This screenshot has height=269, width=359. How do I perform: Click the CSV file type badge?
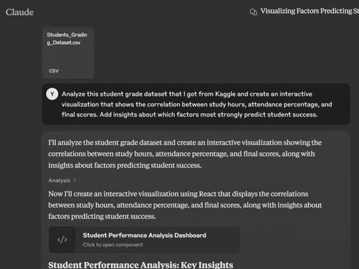pyautogui.click(x=54, y=71)
